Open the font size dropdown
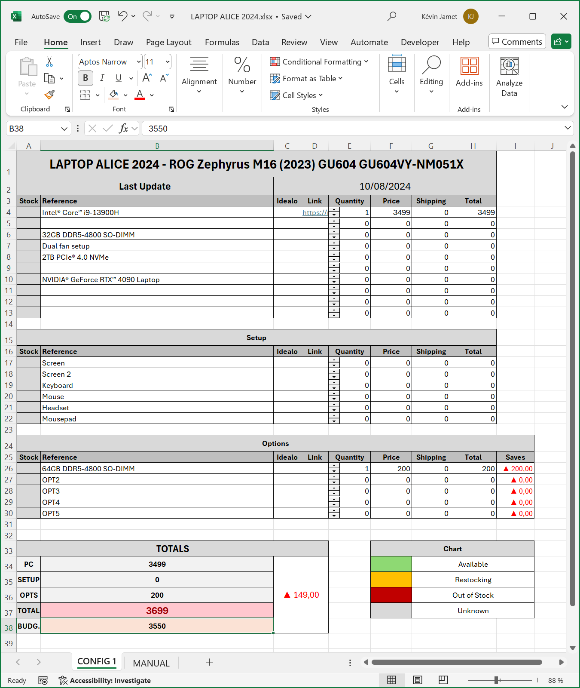This screenshot has height=688, width=580. [168, 62]
